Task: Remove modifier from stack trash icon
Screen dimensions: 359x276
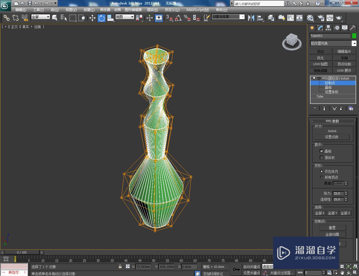Action: tap(341, 108)
